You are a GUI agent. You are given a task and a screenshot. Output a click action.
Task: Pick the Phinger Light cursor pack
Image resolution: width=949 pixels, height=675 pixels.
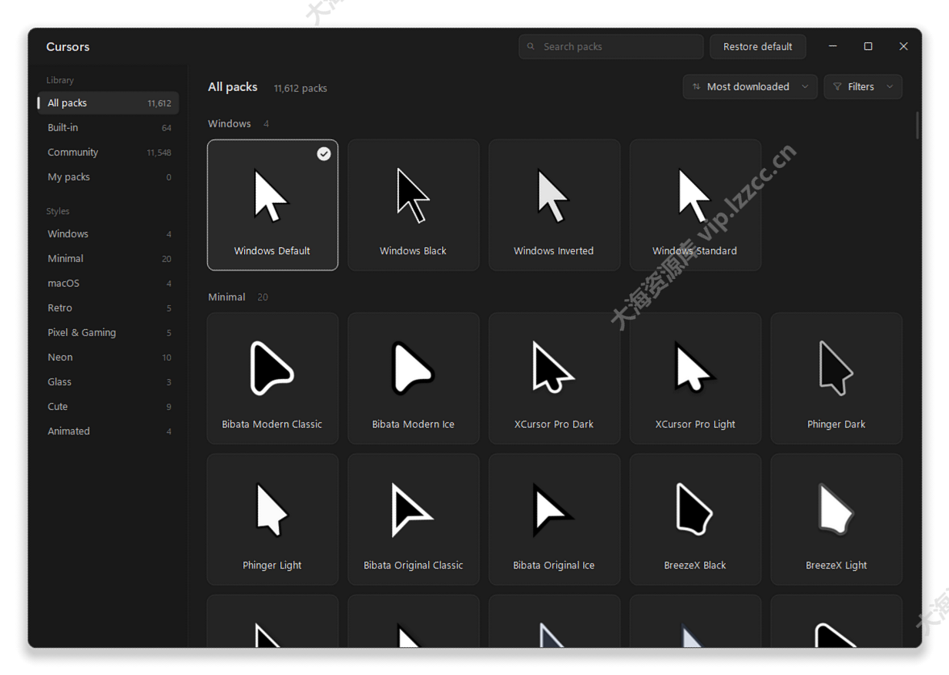273,519
